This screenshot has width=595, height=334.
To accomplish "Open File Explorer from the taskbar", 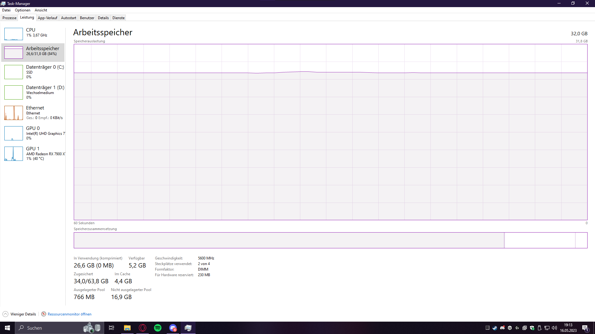I will (127, 328).
